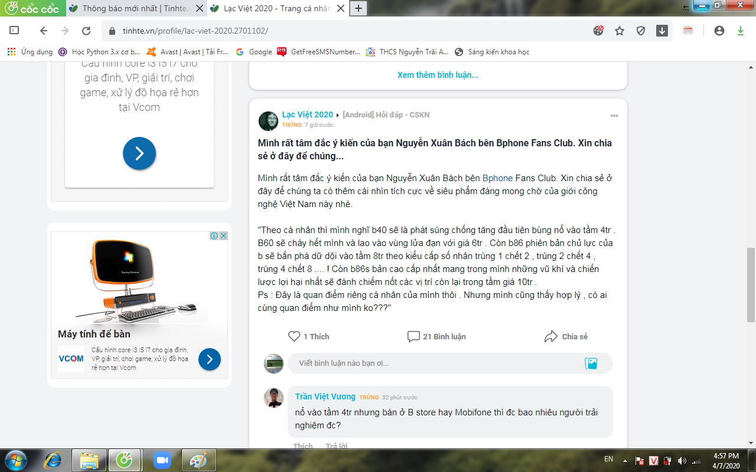This screenshot has height=472, width=756.
Task: Close the Lạc Việt 2020 tab
Action: pyautogui.click(x=340, y=9)
